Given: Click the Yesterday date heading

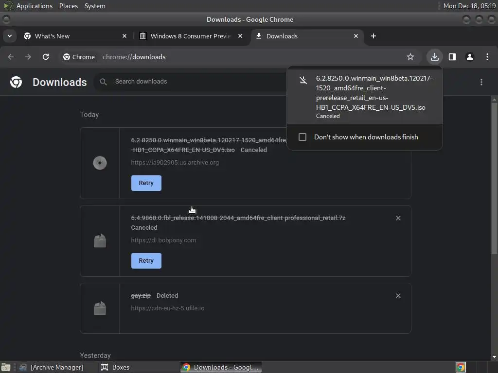Looking at the screenshot, I should (x=95, y=355).
